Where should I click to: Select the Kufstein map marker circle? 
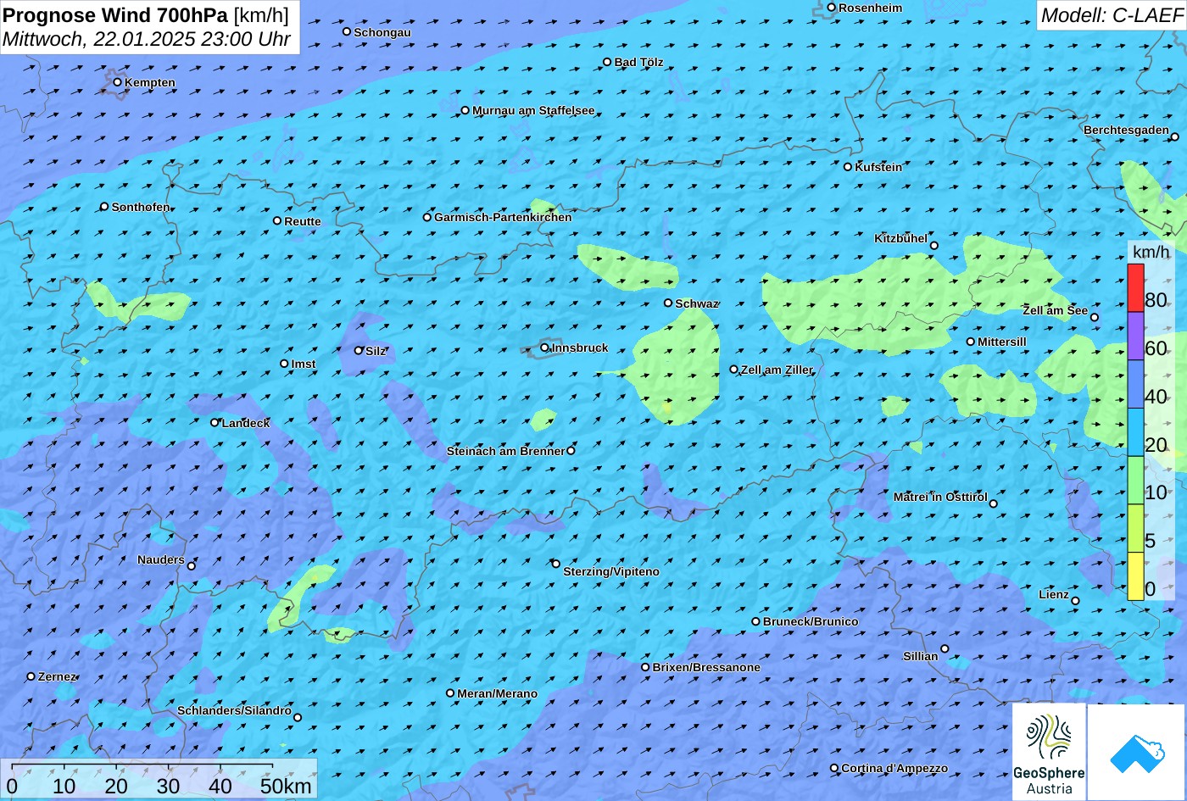847,167
